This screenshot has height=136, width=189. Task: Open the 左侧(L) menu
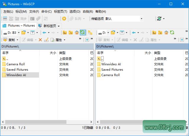click(x=8, y=12)
